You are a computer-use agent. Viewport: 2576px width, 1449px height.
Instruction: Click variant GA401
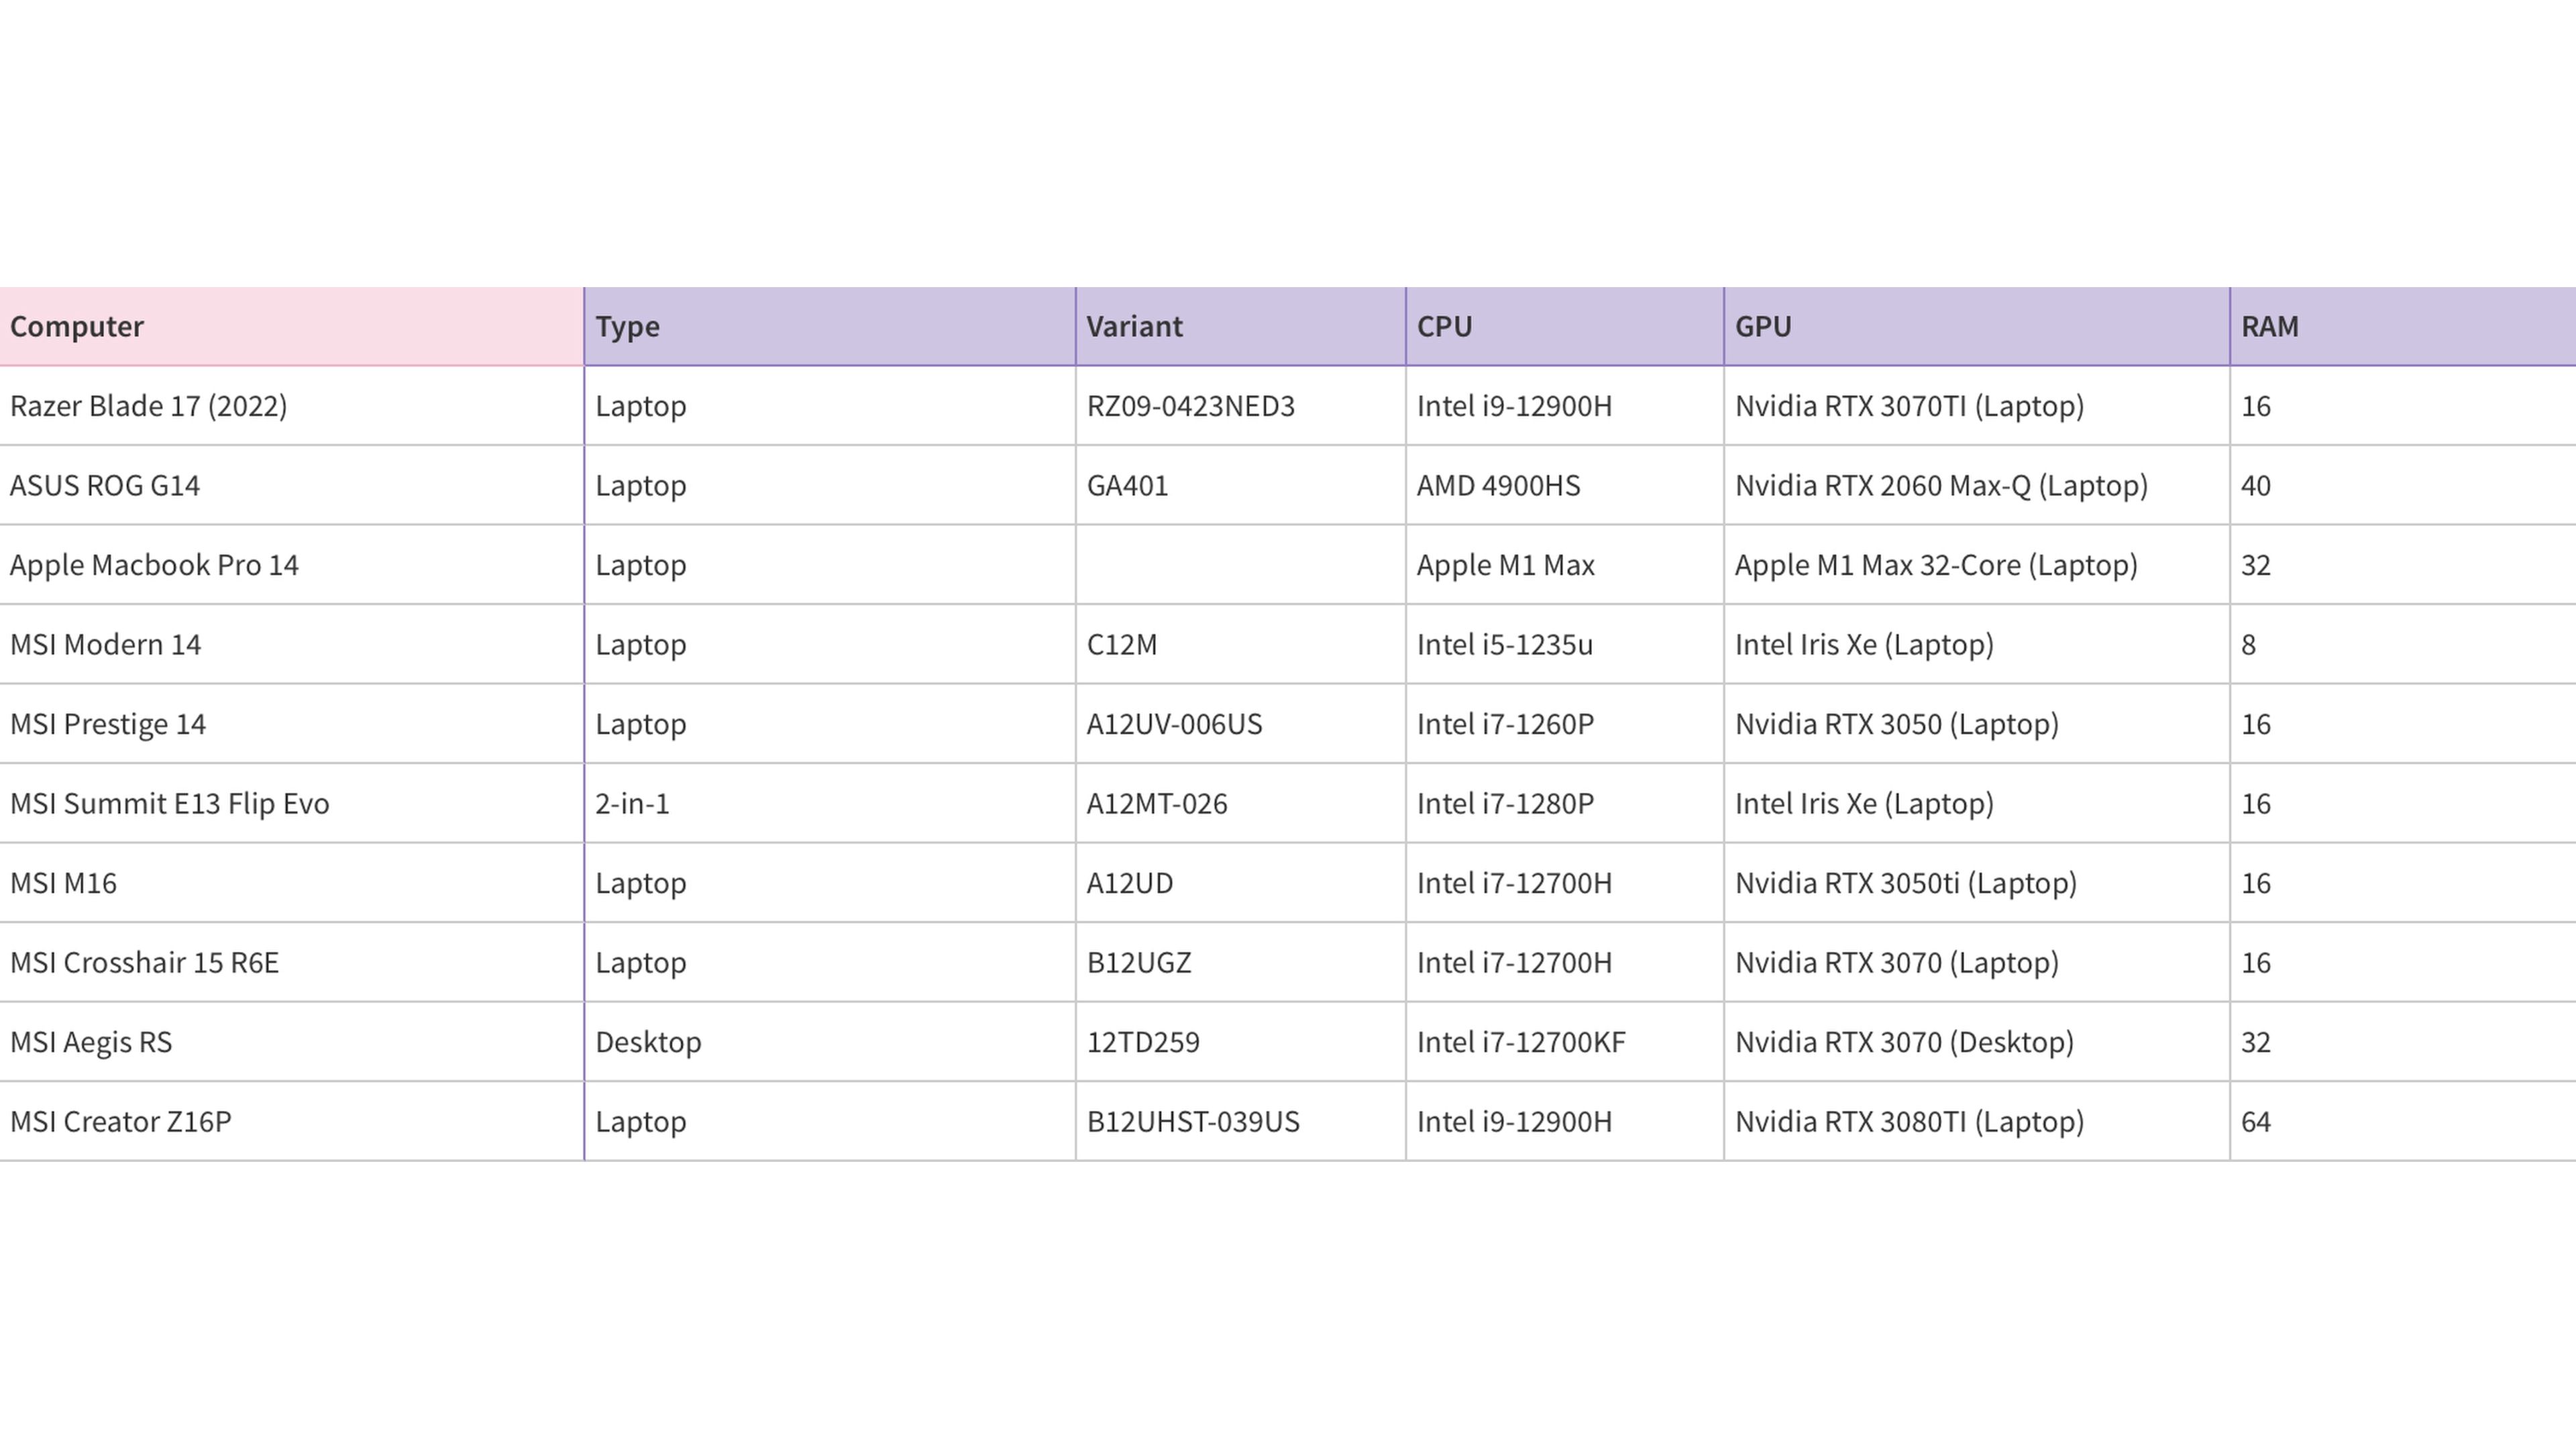pos(1241,485)
